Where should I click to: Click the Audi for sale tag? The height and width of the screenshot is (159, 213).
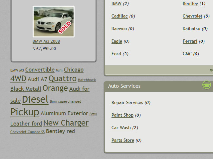79,89
